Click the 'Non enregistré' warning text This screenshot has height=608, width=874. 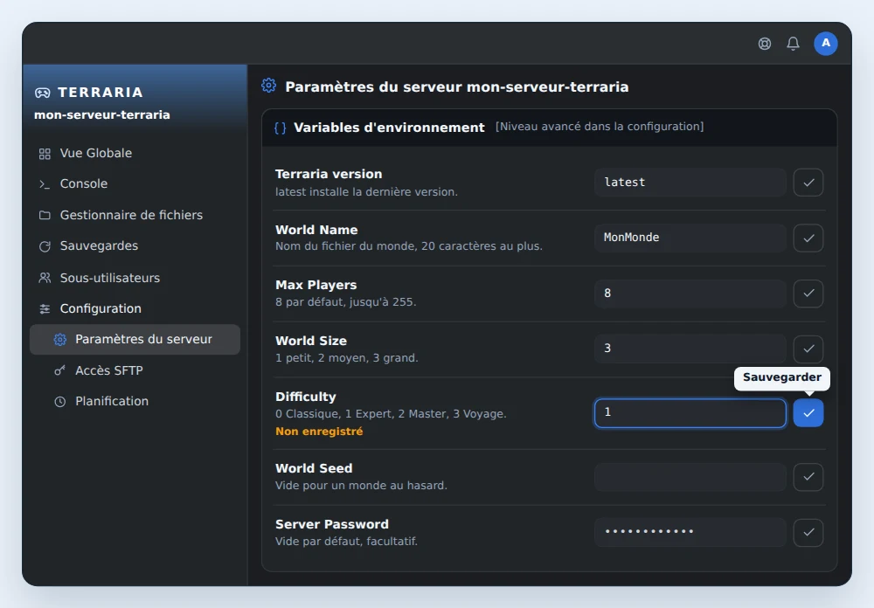tap(319, 432)
